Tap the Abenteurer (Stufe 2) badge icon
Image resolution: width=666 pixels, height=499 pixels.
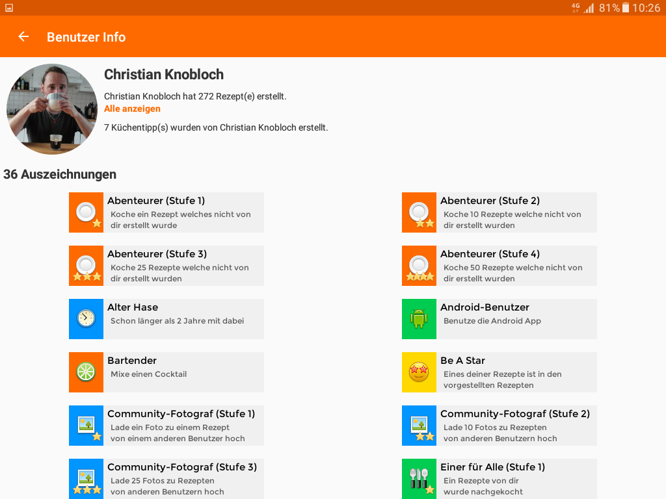(x=420, y=212)
